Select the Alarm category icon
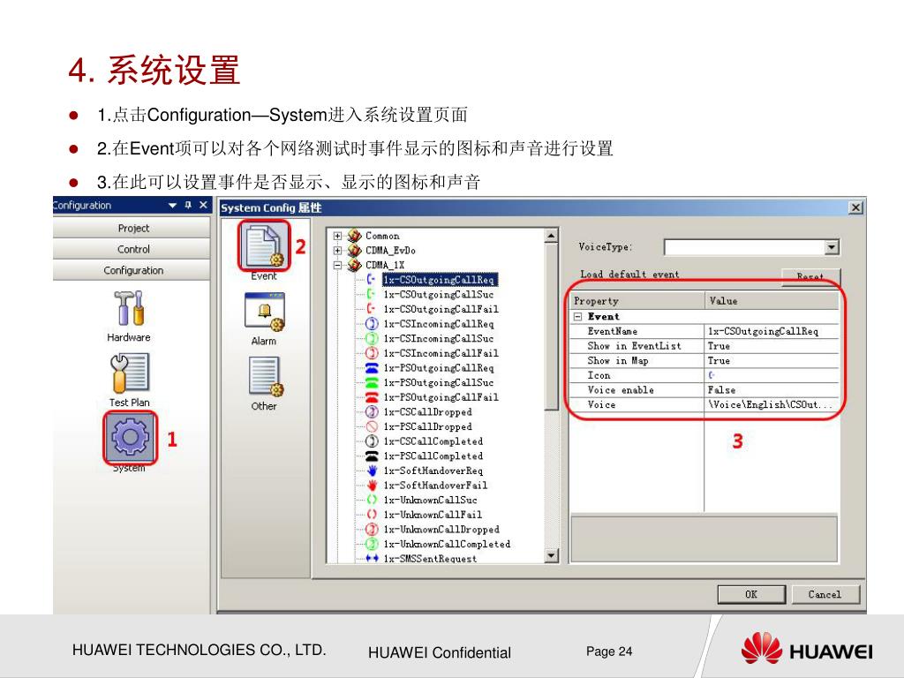904x678 pixels. 264,312
